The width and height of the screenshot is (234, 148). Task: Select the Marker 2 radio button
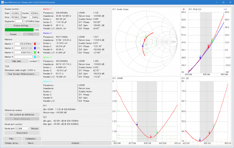point(38,48)
